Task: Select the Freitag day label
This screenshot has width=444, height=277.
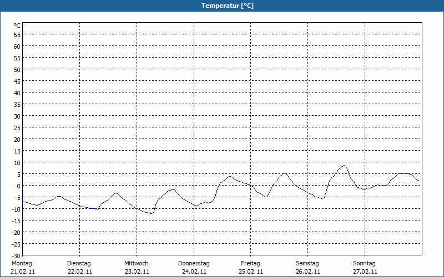Action: tap(250, 264)
